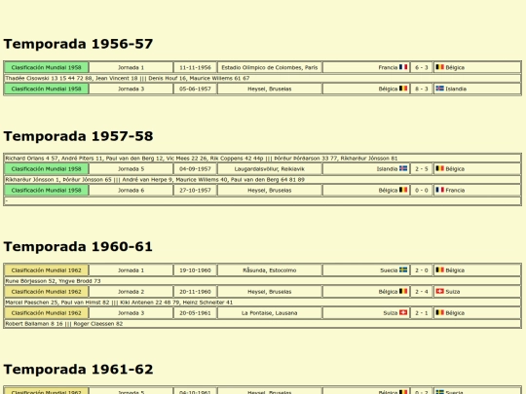Click 'Laugardalsvöllur, Reikiavik' venue cell
526x394 pixels.
coord(270,169)
